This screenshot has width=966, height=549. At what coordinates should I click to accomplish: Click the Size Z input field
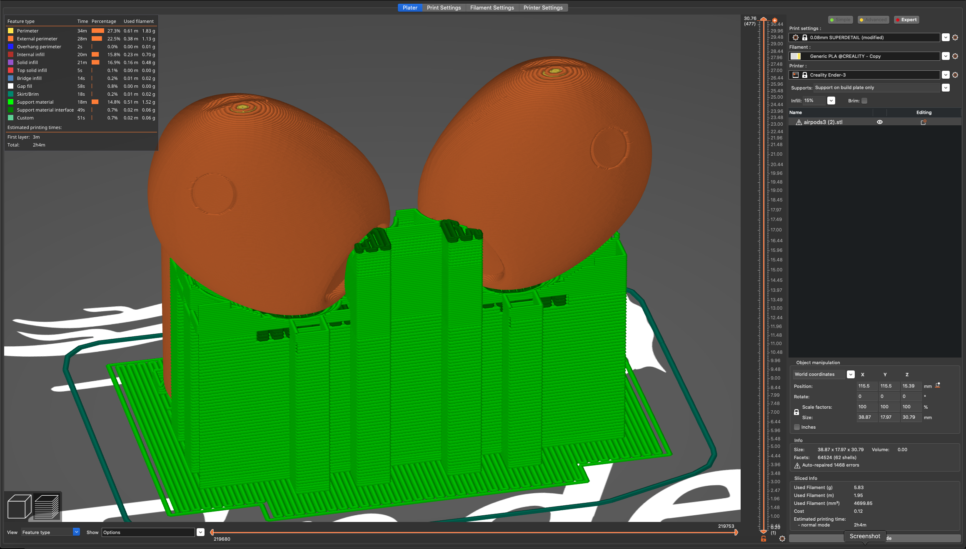911,417
